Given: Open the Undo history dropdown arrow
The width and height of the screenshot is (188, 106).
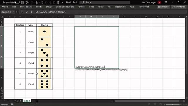Looking at the screenshot, I should 29,2.
